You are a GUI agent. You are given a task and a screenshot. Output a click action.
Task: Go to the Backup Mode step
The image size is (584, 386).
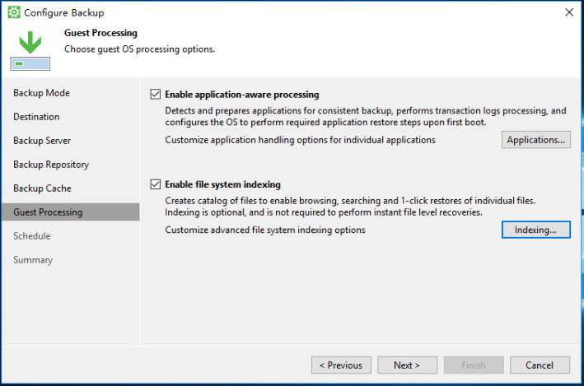click(41, 93)
